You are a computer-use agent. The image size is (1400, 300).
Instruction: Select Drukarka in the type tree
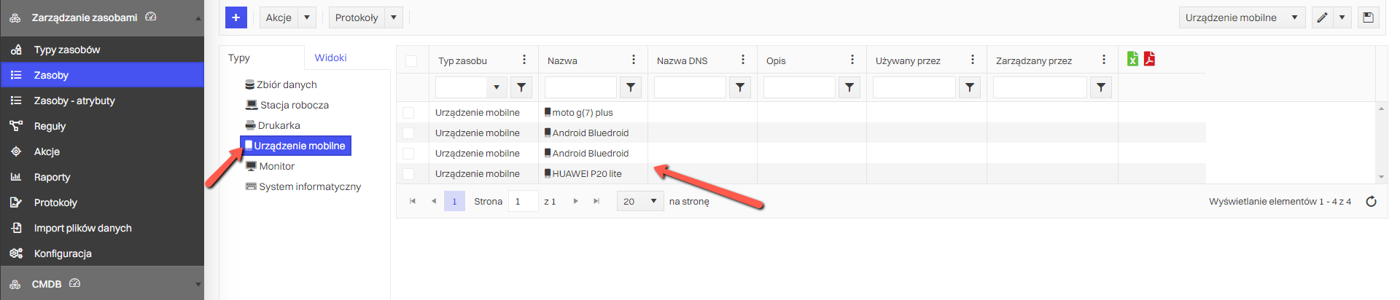[279, 125]
